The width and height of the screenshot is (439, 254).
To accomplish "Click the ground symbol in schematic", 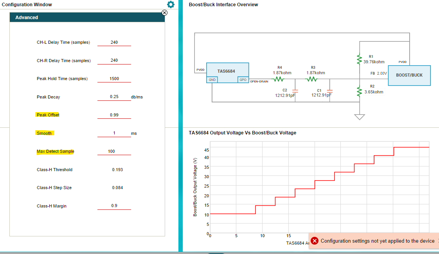I will point(360,117).
